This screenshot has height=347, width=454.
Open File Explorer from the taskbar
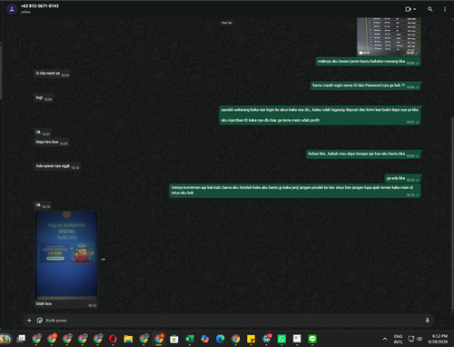pyautogui.click(x=128, y=339)
